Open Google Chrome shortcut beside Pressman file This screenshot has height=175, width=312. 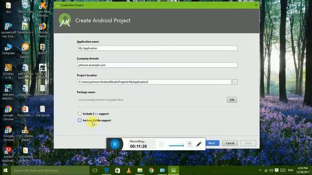8,113
